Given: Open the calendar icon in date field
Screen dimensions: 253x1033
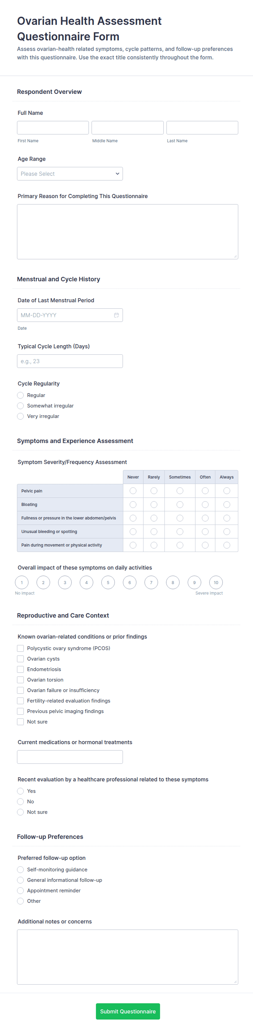Looking at the screenshot, I should [x=116, y=315].
